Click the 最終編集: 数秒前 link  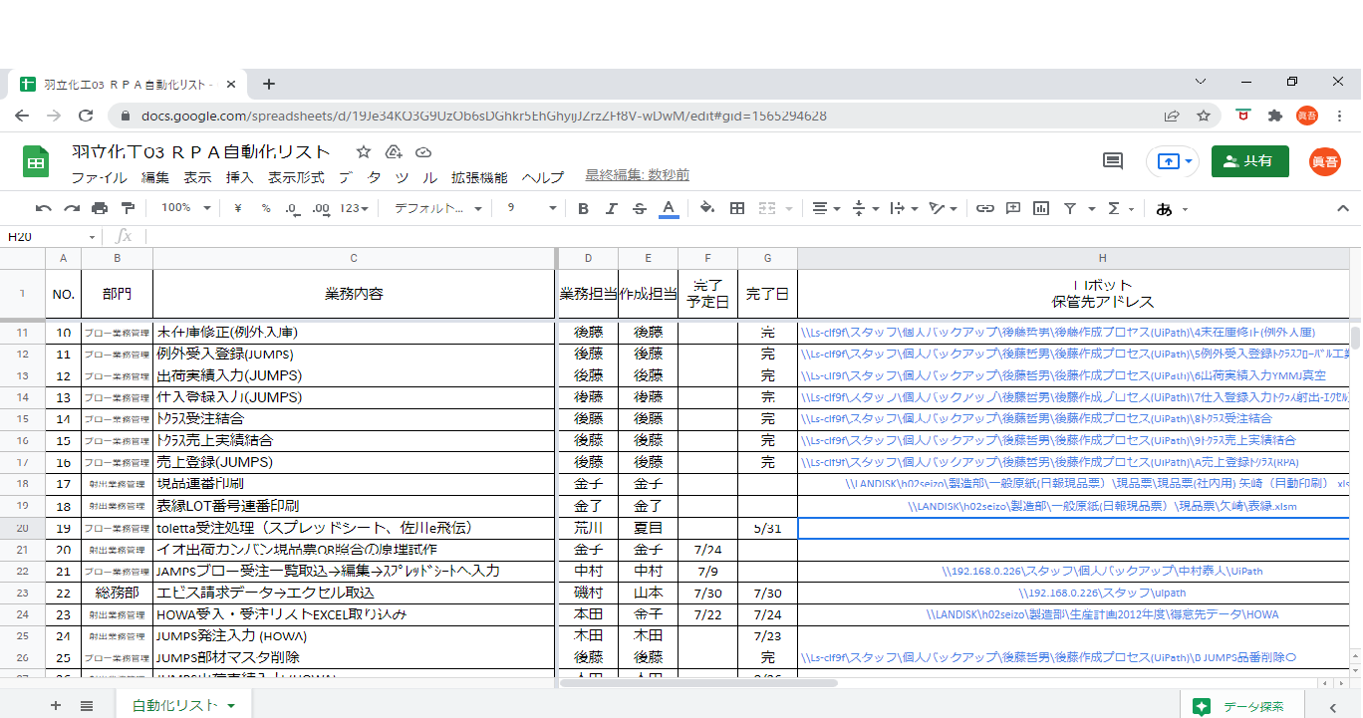[x=637, y=175]
